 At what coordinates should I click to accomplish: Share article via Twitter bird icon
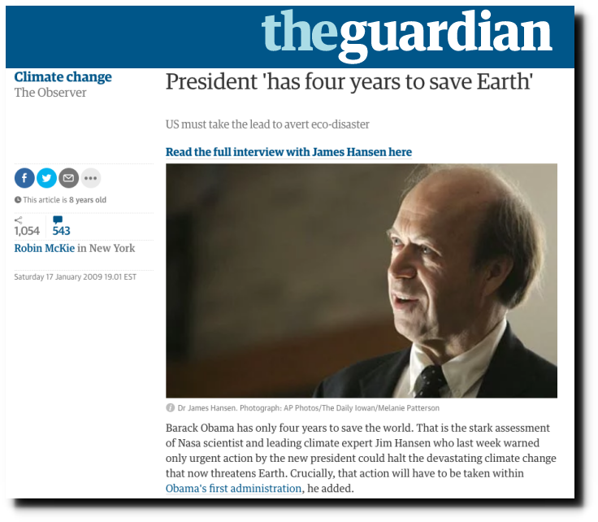[46, 178]
